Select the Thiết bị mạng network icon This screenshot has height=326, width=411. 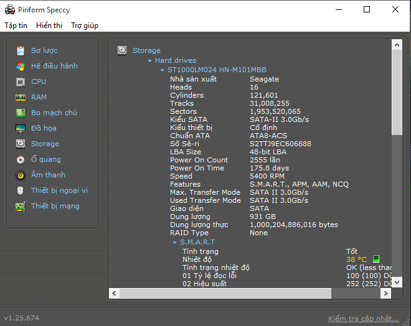pos(21,206)
